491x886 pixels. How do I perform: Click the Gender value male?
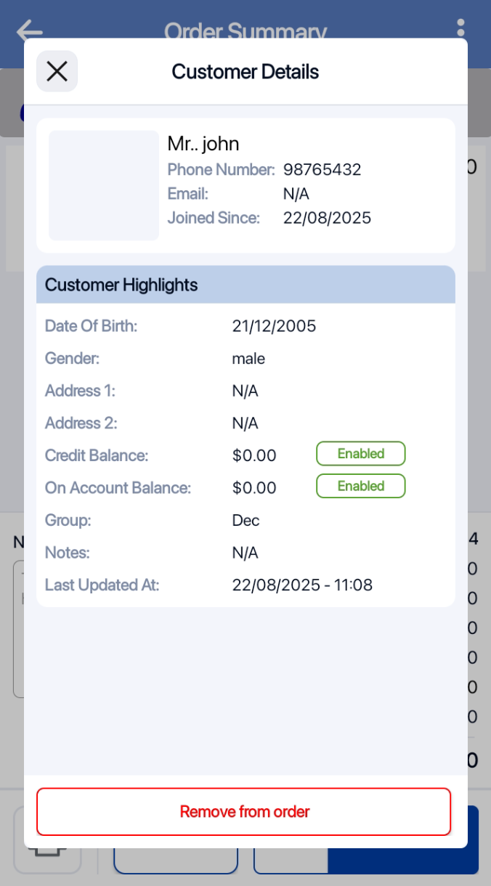coord(248,359)
